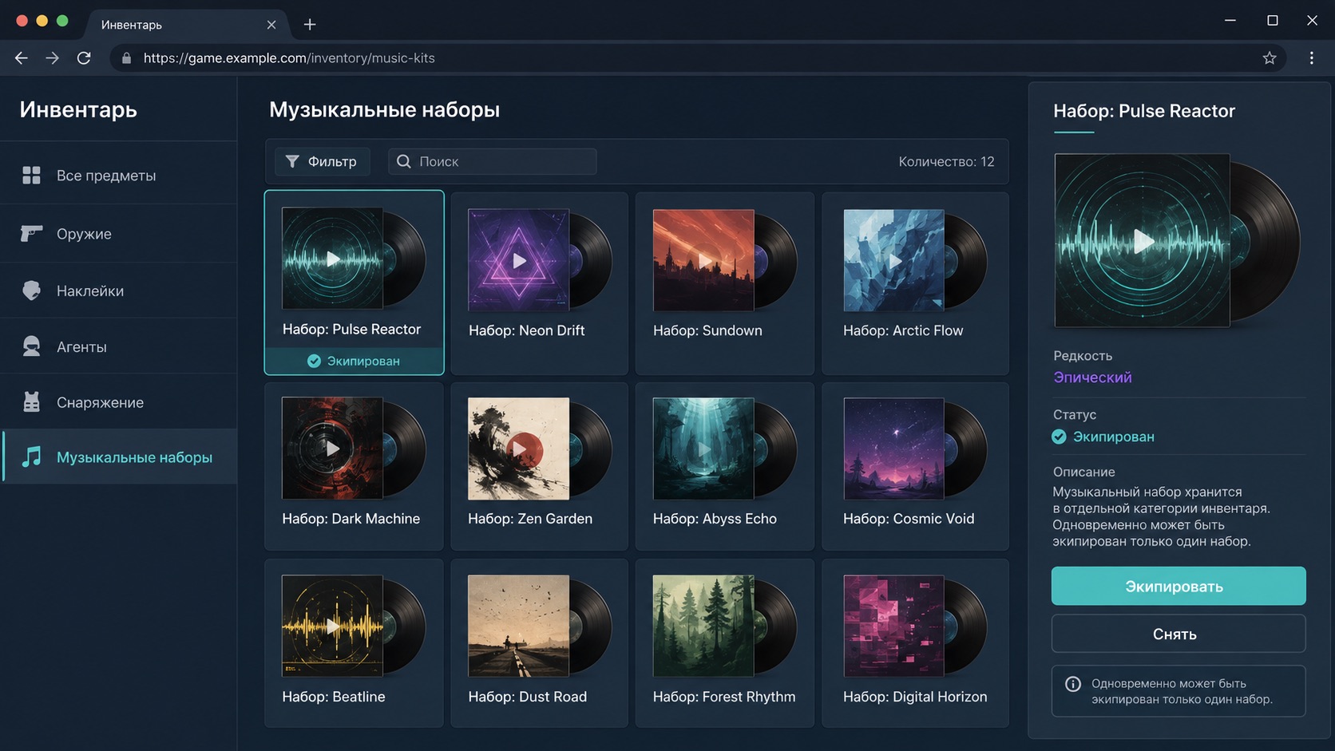Play the Pulse Reactor kit preview in grid
Viewport: 1335px width, 751px height.
[333, 259]
